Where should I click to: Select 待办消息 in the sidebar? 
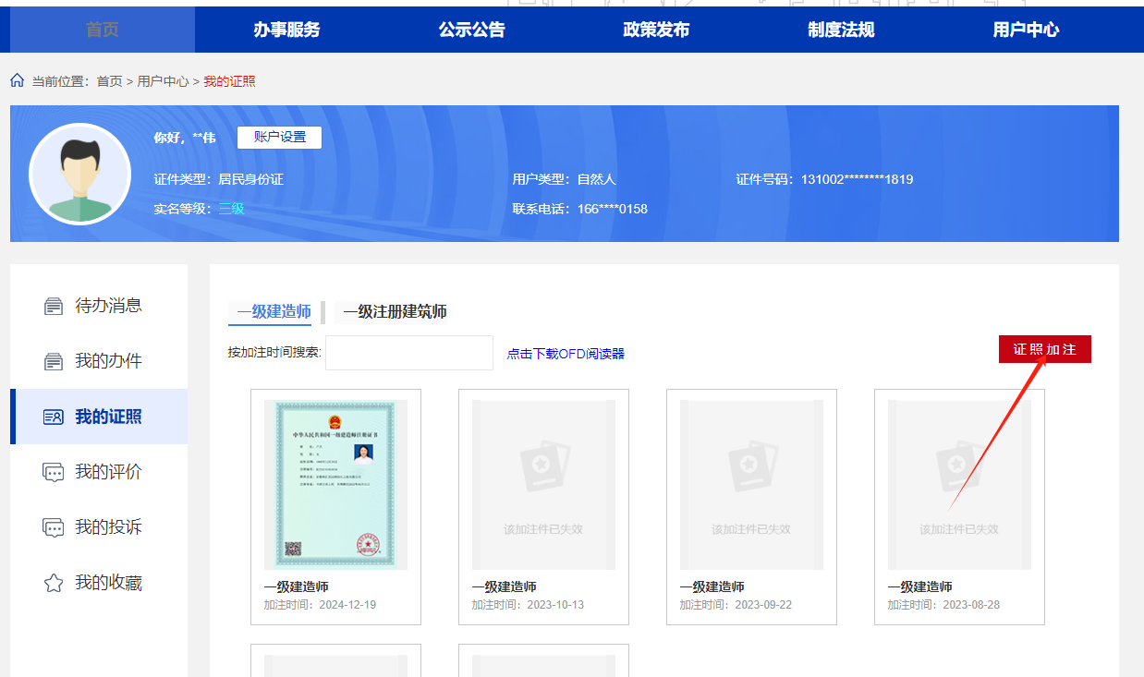[x=99, y=306]
